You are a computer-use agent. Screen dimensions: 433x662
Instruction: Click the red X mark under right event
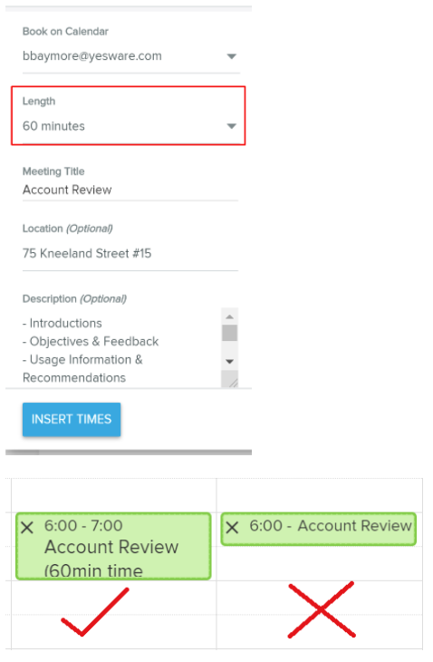(322, 609)
